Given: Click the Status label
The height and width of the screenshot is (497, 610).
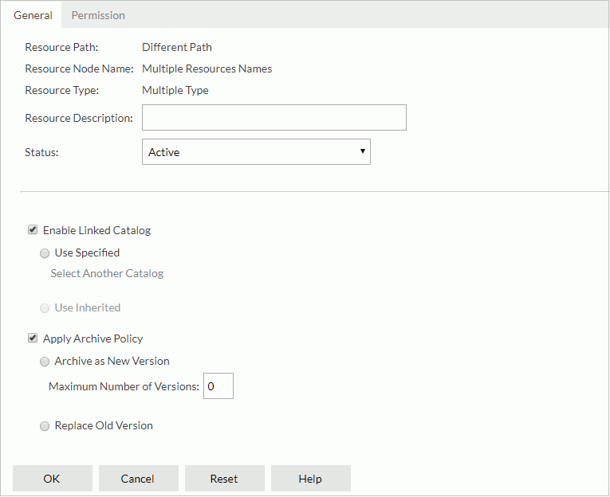Looking at the screenshot, I should point(41,152).
